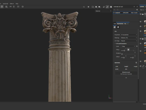The height and width of the screenshot is (110, 146).
Task: Switch to the LOG tab
Action: pyautogui.click(x=115, y=24)
